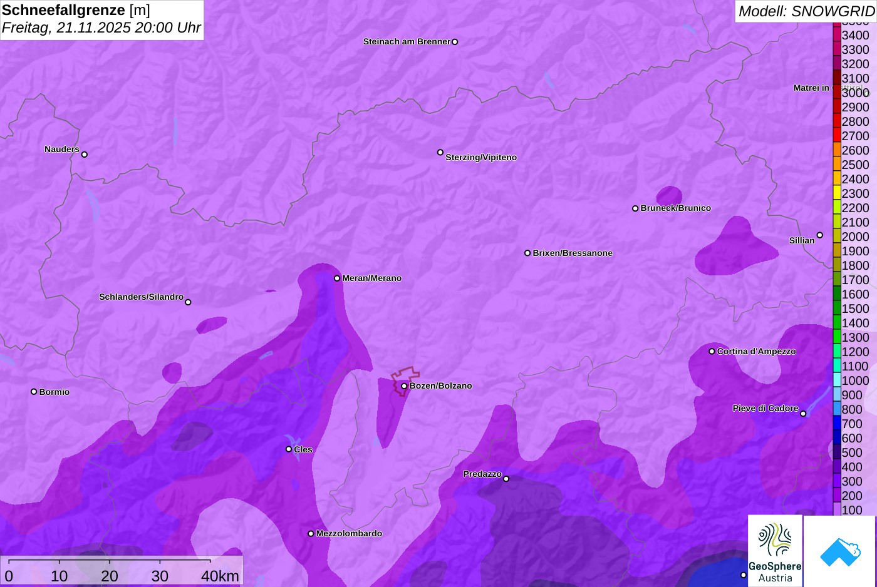
Task: Click the Modell: SNOWGRID label
Action: click(806, 11)
